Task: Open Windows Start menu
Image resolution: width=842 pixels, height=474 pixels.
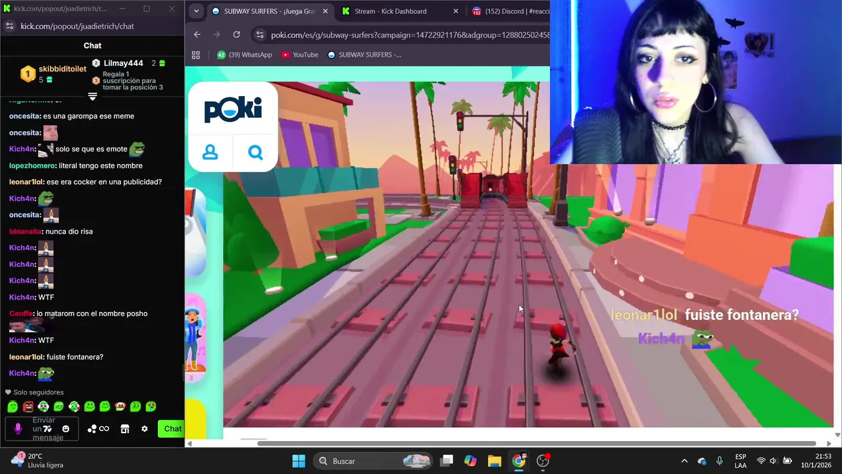Action: [x=299, y=461]
